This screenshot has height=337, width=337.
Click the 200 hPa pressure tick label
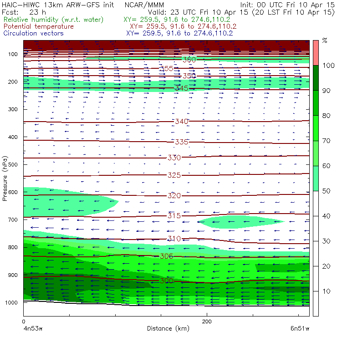tap(13, 82)
